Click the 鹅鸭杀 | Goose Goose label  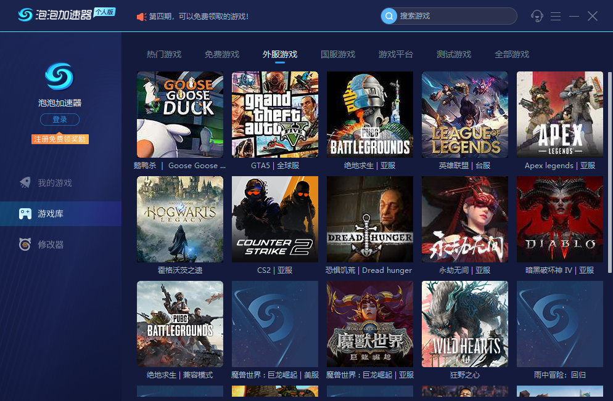[180, 166]
